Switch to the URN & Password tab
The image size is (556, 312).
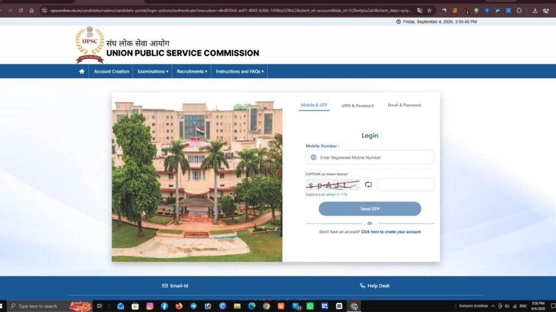pos(357,106)
